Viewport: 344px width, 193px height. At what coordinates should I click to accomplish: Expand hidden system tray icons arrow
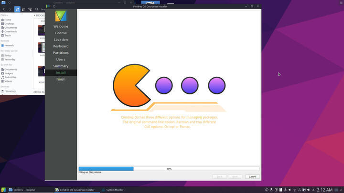point(313,190)
